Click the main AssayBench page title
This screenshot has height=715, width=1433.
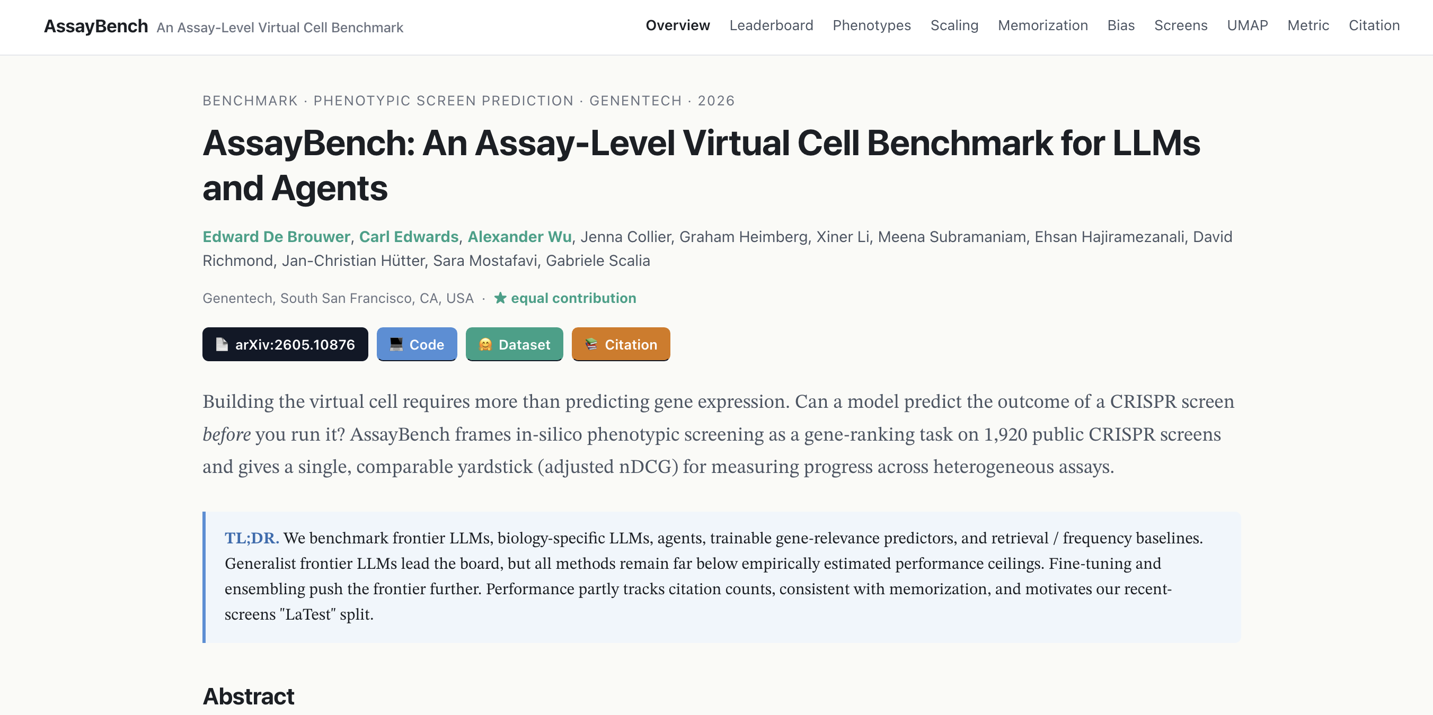(x=701, y=165)
